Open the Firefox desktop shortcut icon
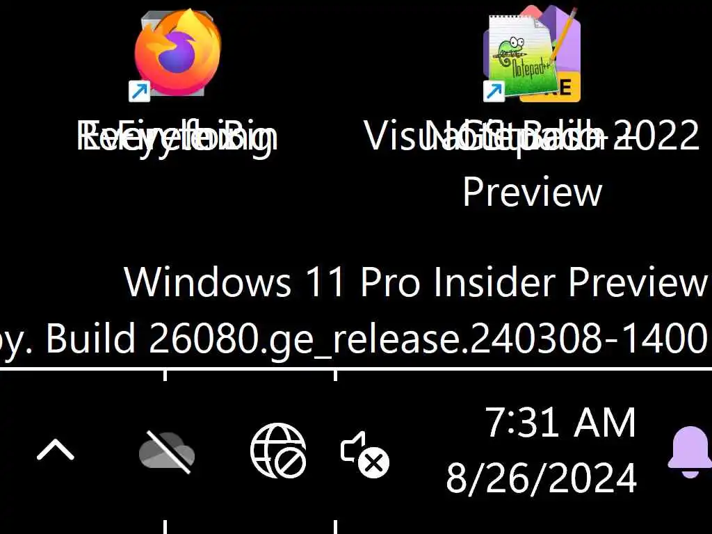 pyautogui.click(x=177, y=53)
